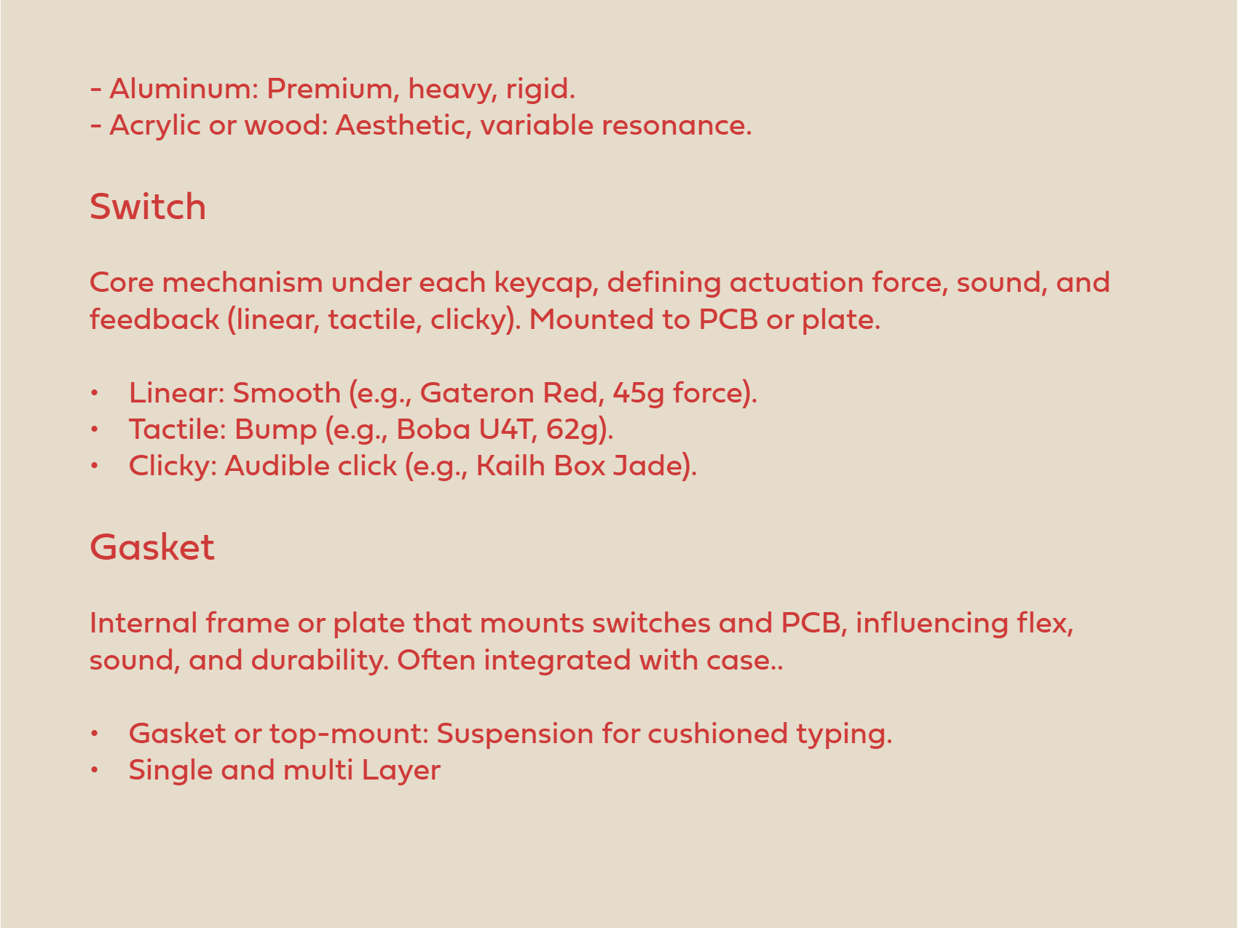Click the words 'variable resonance'
The height and width of the screenshot is (928, 1238).
click(x=615, y=126)
